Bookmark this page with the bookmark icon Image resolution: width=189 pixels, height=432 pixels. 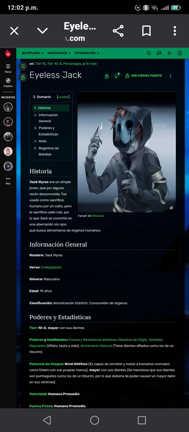coord(146,31)
